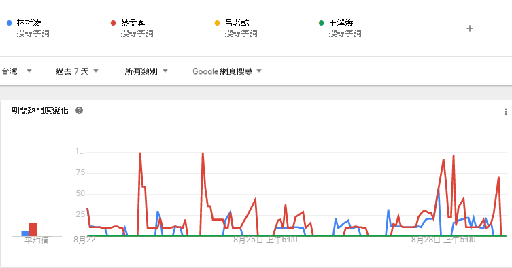Open the Google 網頁搜尋 search type dropdown
This screenshot has width=512, height=268.
pos(227,71)
